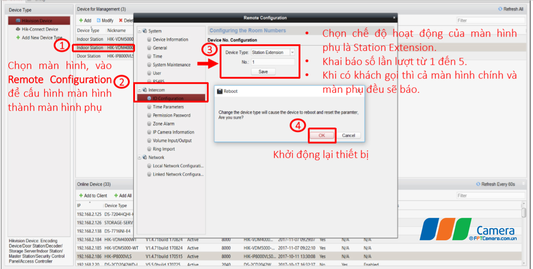Click the gear icon beside Volume Input/Output

point(149,141)
